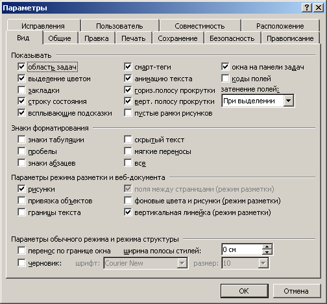Close the Параметры dialog window
The image size is (327, 304).
(319, 8)
